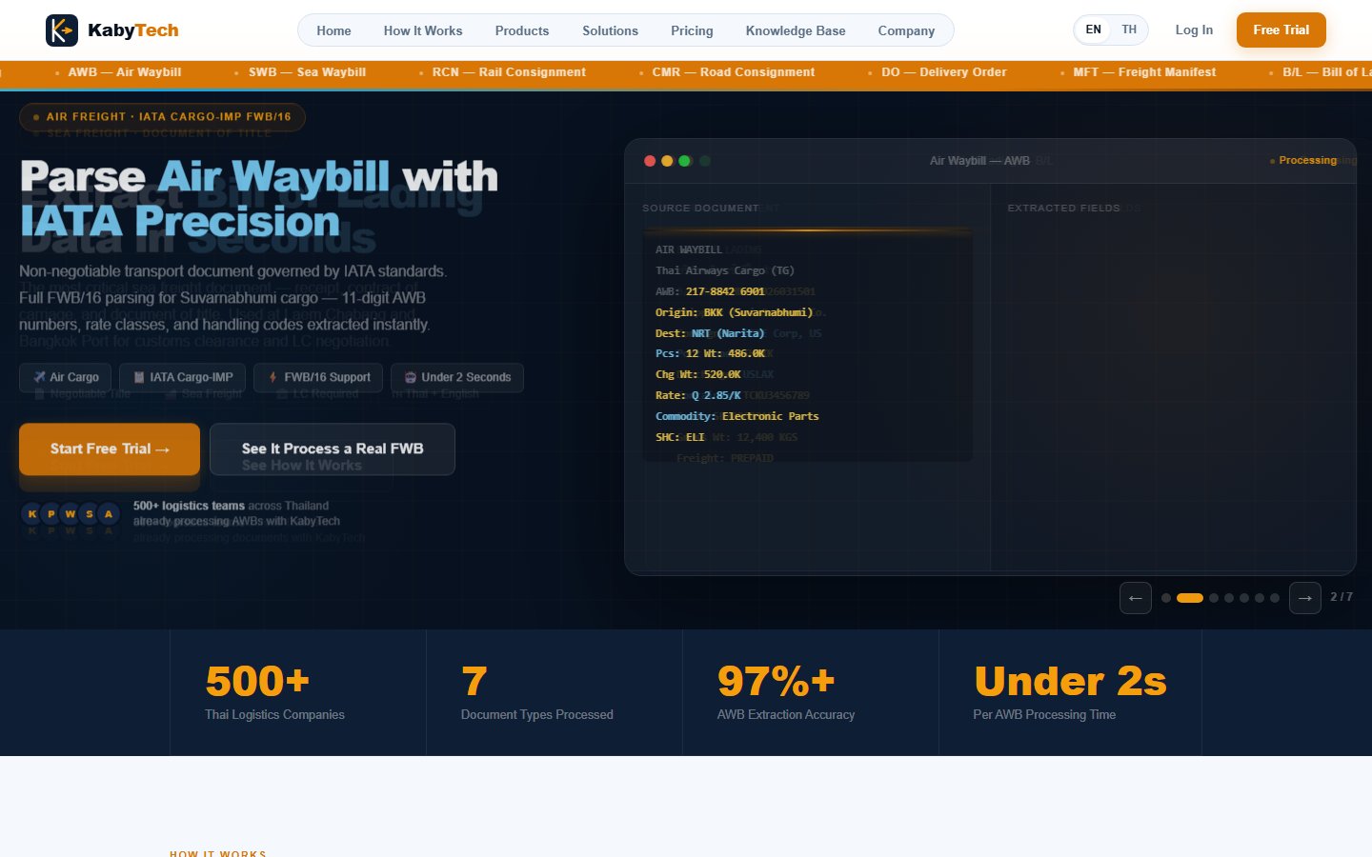Expand the Company navigation menu
The width and height of the screenshot is (1372, 857).
pyautogui.click(x=905, y=30)
